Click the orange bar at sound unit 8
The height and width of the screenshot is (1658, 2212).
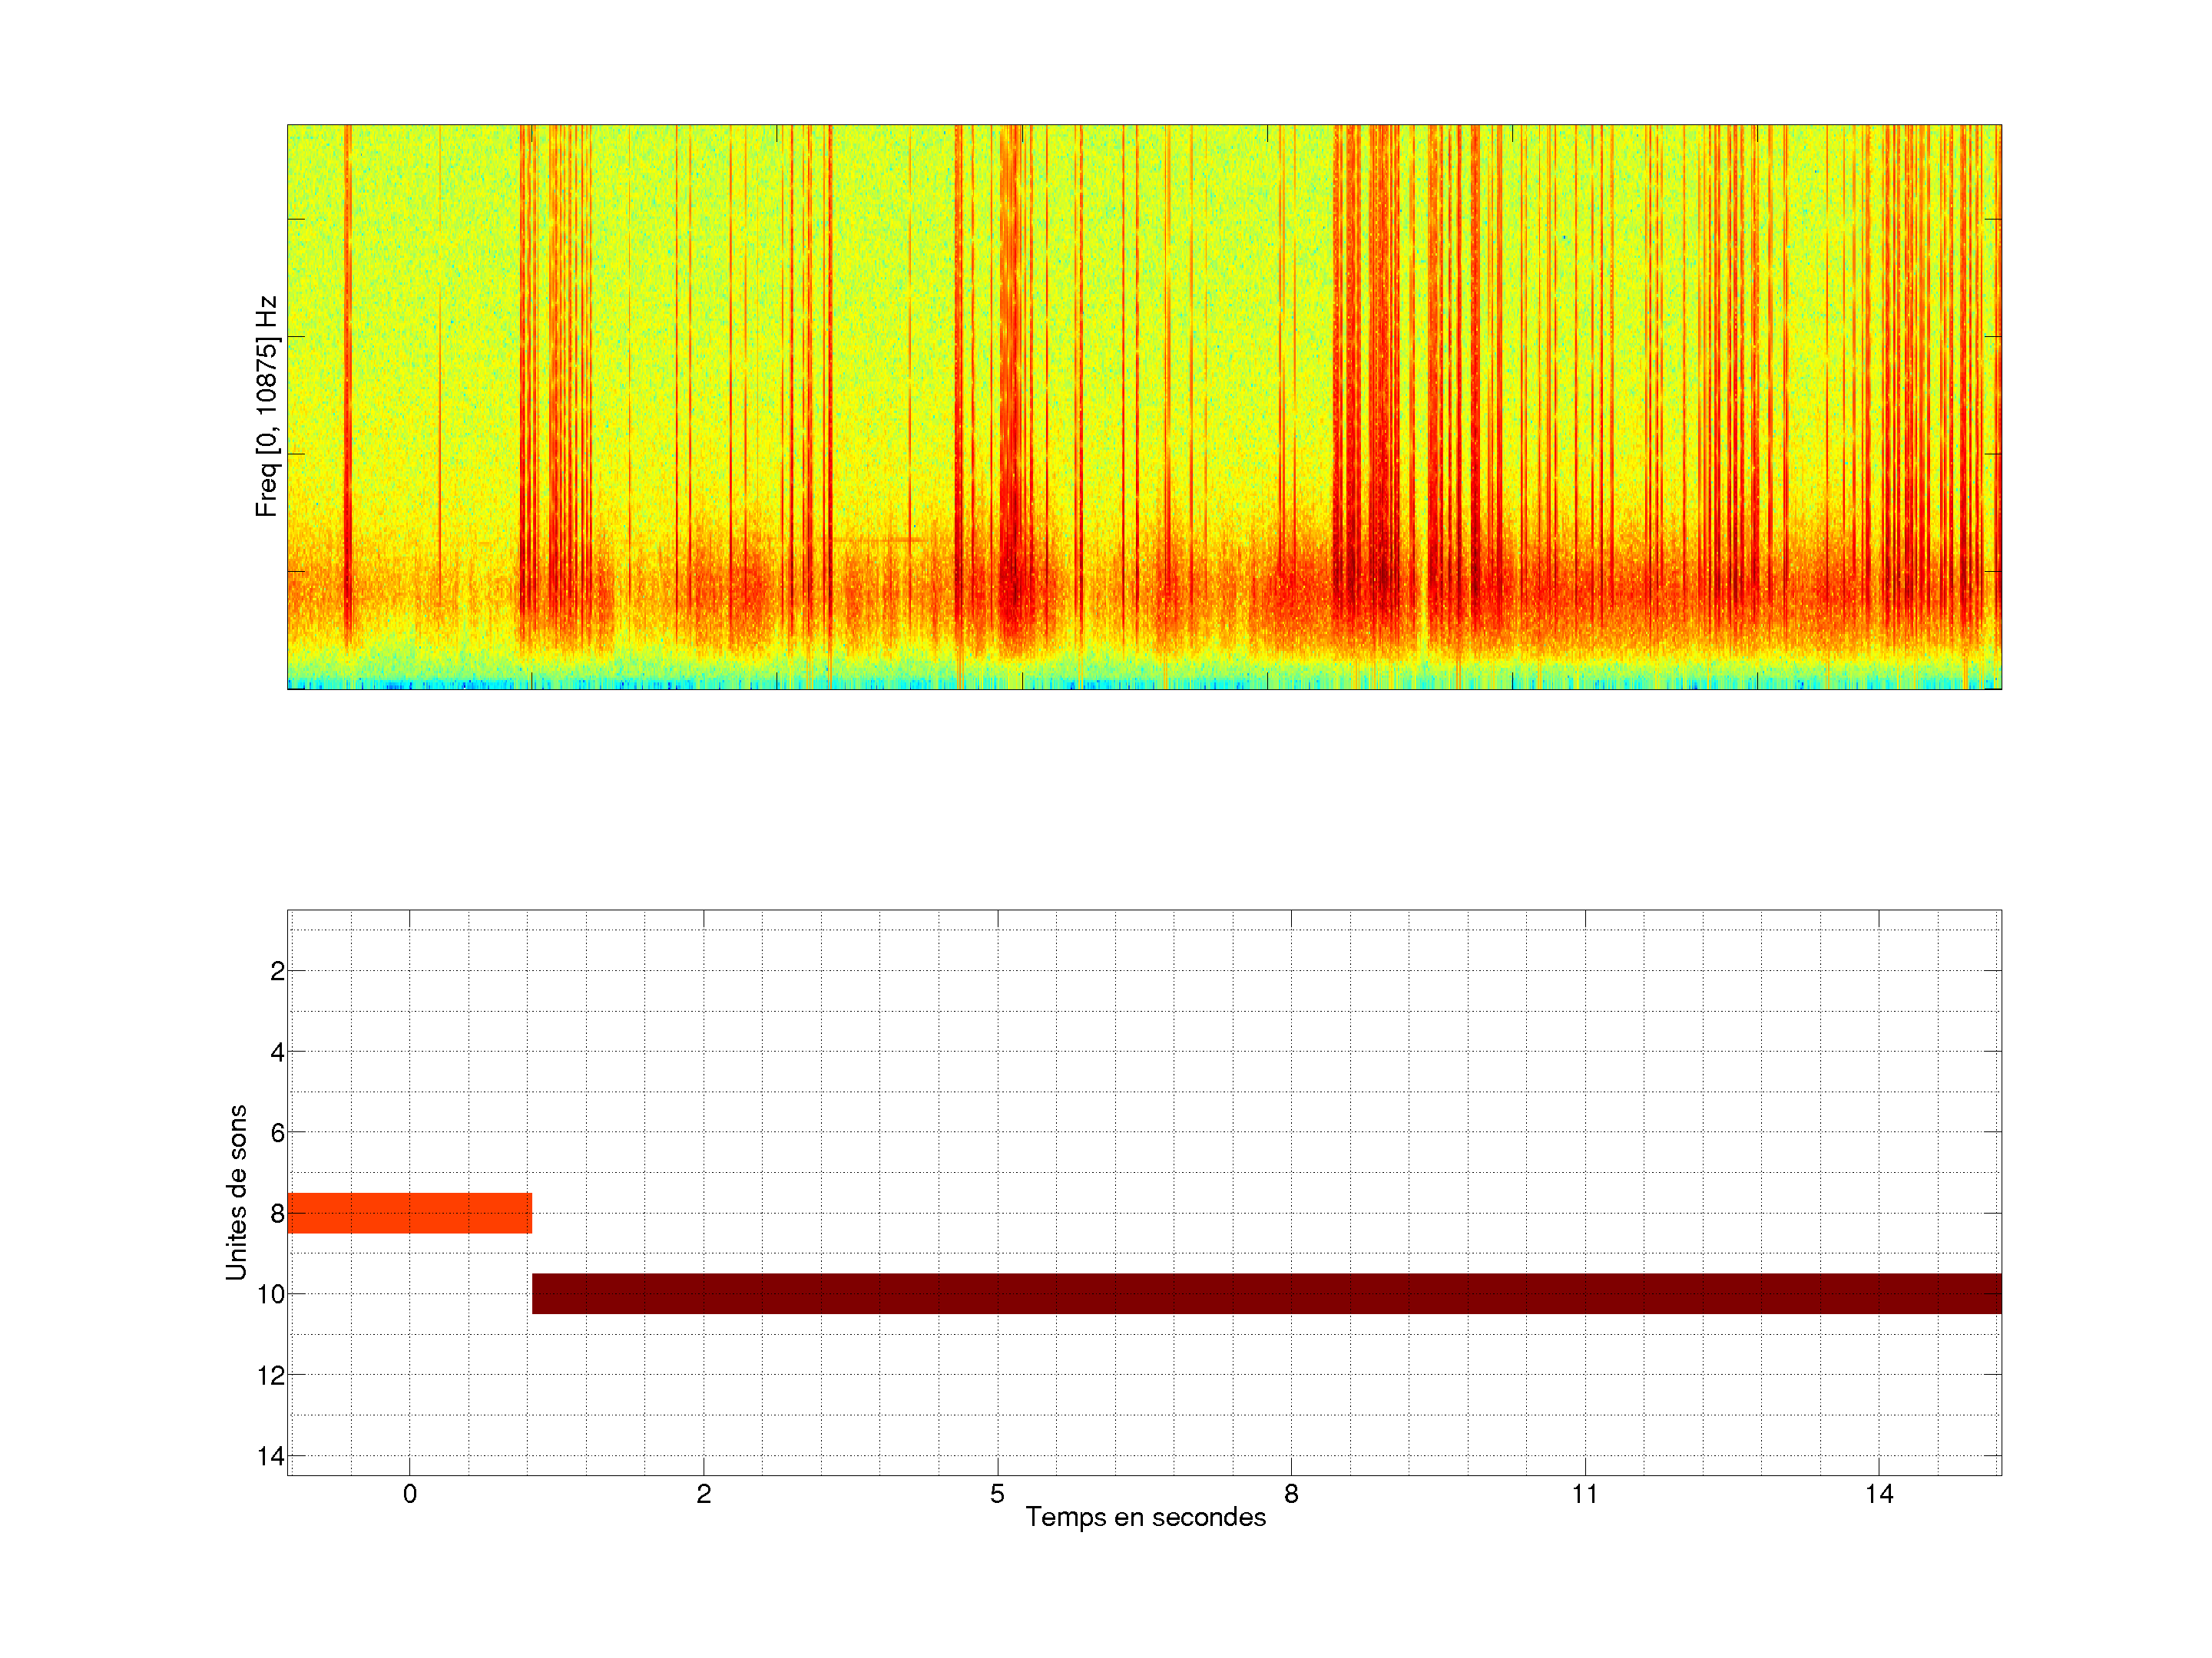pyautogui.click(x=409, y=1212)
